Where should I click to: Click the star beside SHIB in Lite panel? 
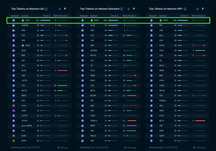point(23,45)
